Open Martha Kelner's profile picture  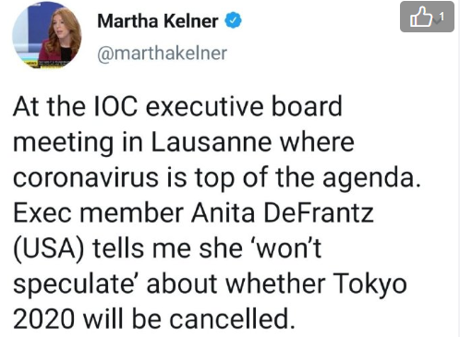coord(47,36)
